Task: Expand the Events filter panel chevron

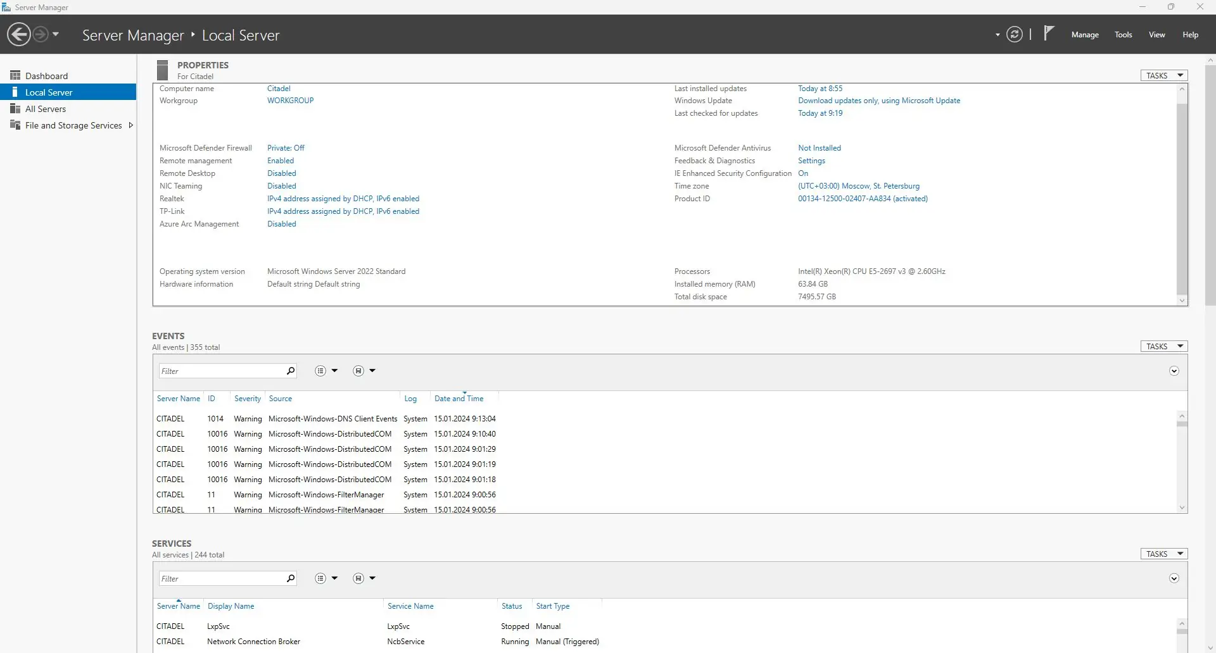Action: (1174, 371)
